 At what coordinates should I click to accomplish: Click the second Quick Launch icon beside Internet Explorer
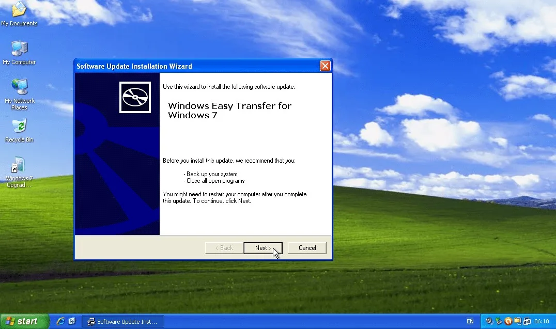point(72,321)
